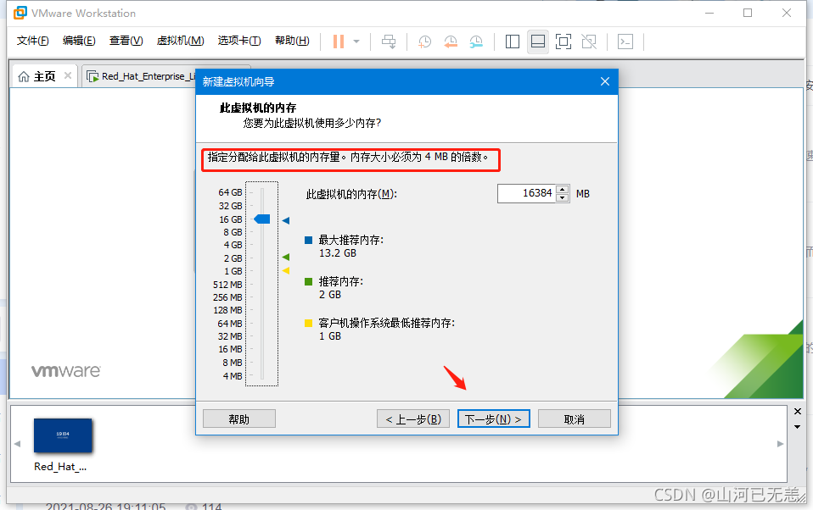Image resolution: width=813 pixels, height=510 pixels.
Task: Close the 新建虚拟机向导 dialog
Action: click(x=604, y=81)
